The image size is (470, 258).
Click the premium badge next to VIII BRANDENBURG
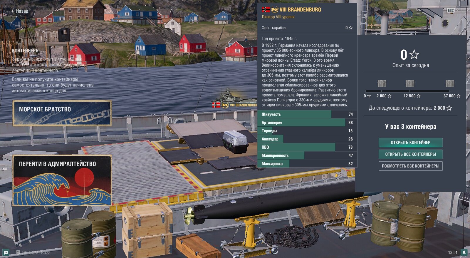point(275,9)
